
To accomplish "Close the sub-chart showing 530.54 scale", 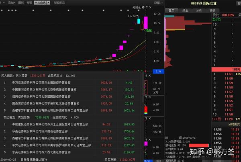I will coord(149,119).
